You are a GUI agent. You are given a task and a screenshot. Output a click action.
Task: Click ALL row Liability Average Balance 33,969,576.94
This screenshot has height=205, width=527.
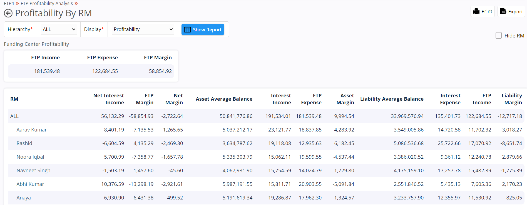[407, 116]
